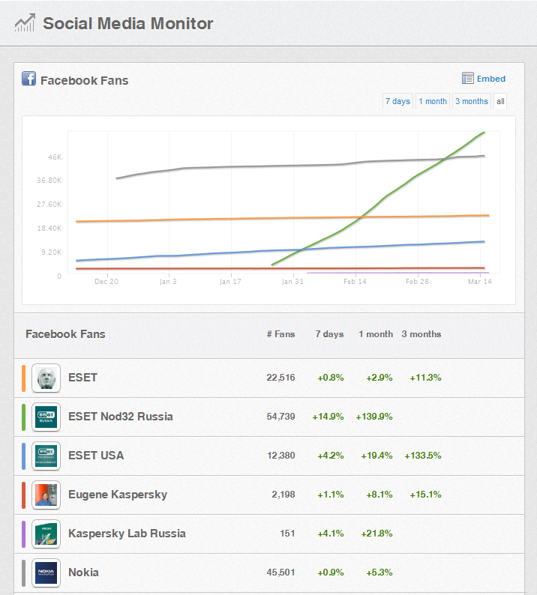The image size is (537, 595).
Task: Open the ESET profile avatar
Action: click(46, 378)
